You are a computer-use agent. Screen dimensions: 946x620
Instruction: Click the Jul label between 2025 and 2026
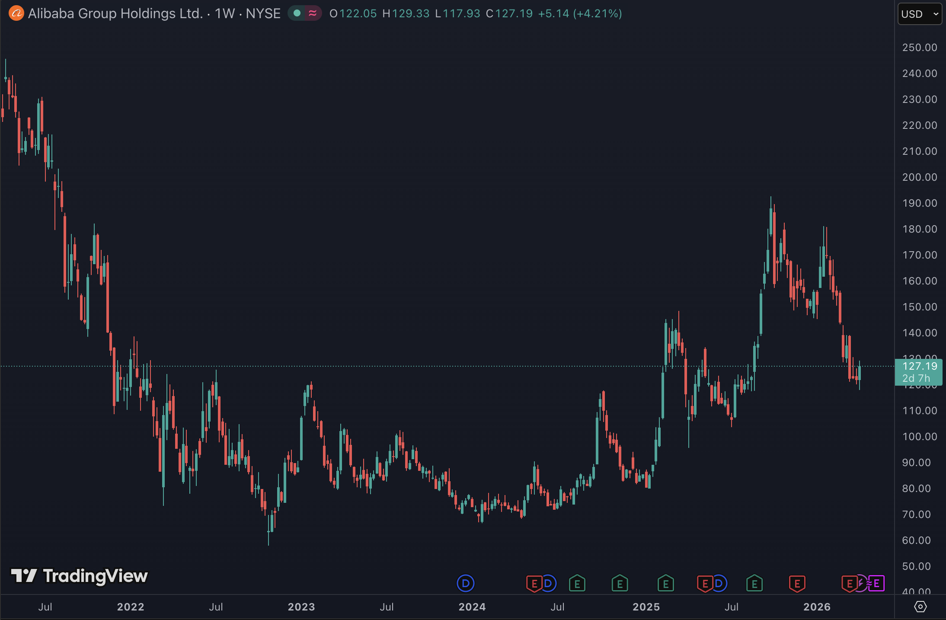pyautogui.click(x=732, y=607)
